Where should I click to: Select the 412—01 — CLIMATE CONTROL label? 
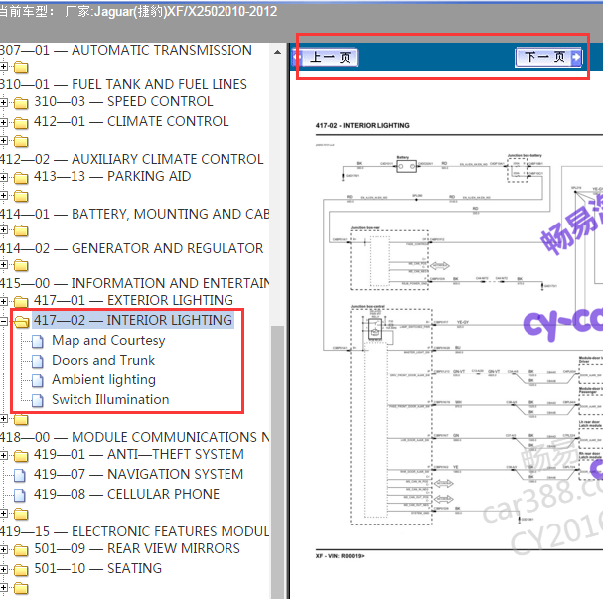[x=131, y=121]
